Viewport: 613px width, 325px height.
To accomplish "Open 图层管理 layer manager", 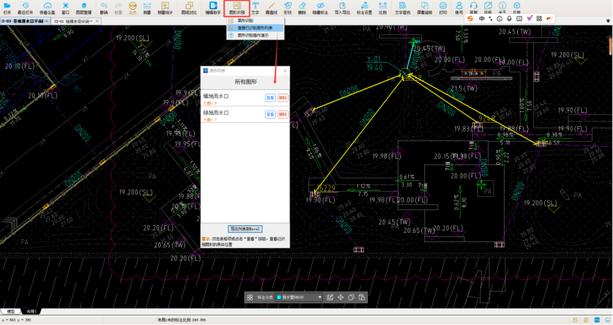I will (84, 8).
